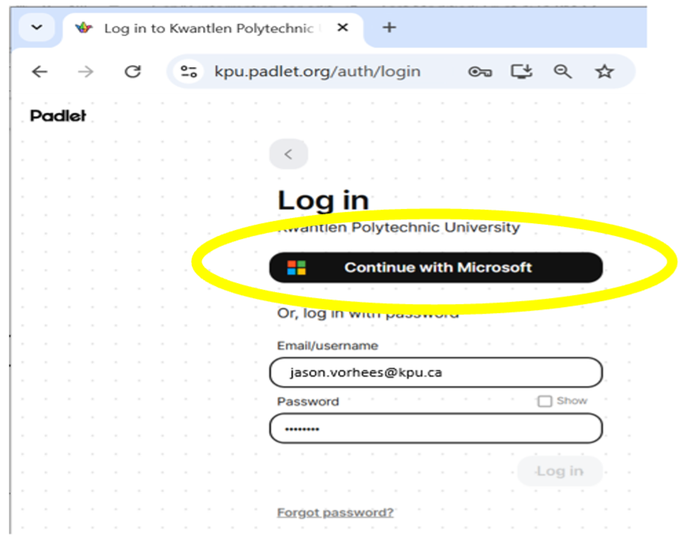Reload the current page

click(133, 71)
